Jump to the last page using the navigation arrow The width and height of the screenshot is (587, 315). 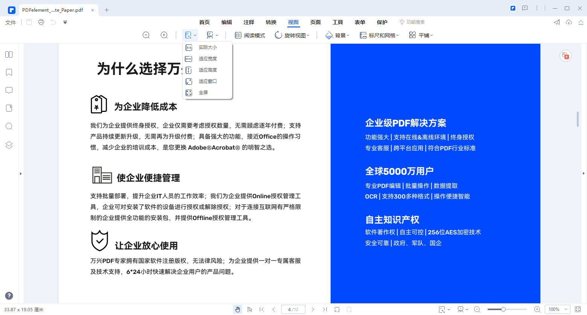coord(325,309)
